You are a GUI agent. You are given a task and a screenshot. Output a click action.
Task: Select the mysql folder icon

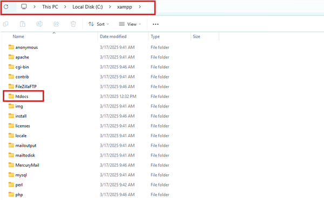11,175
